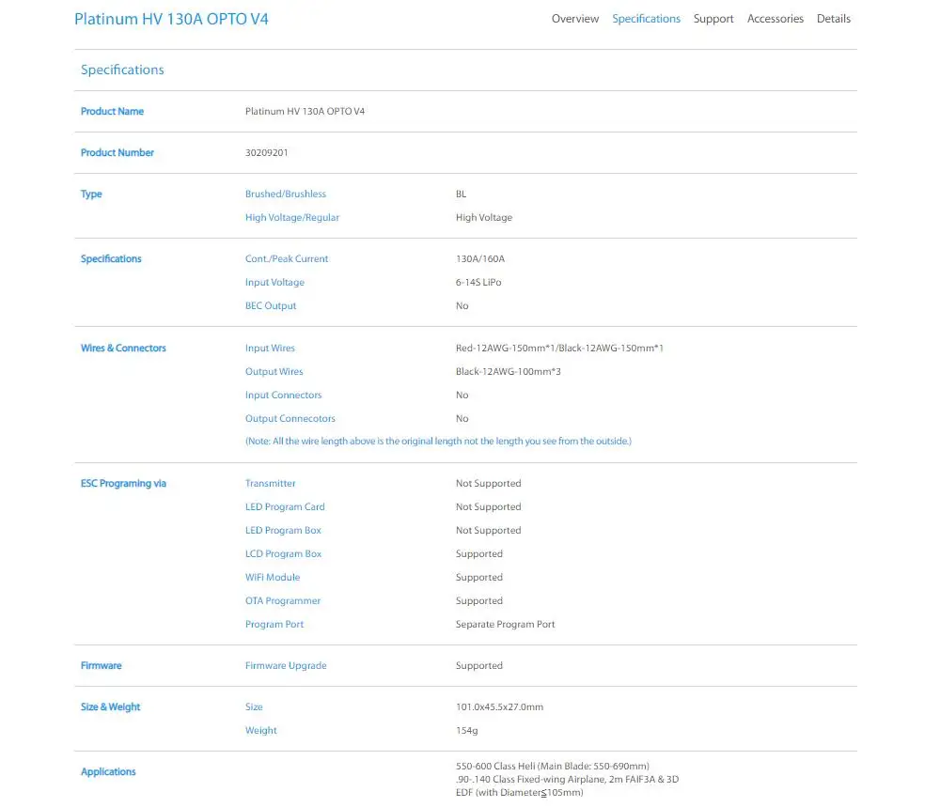Click the wire length note in parentheses
940x807 pixels.
[x=438, y=441]
